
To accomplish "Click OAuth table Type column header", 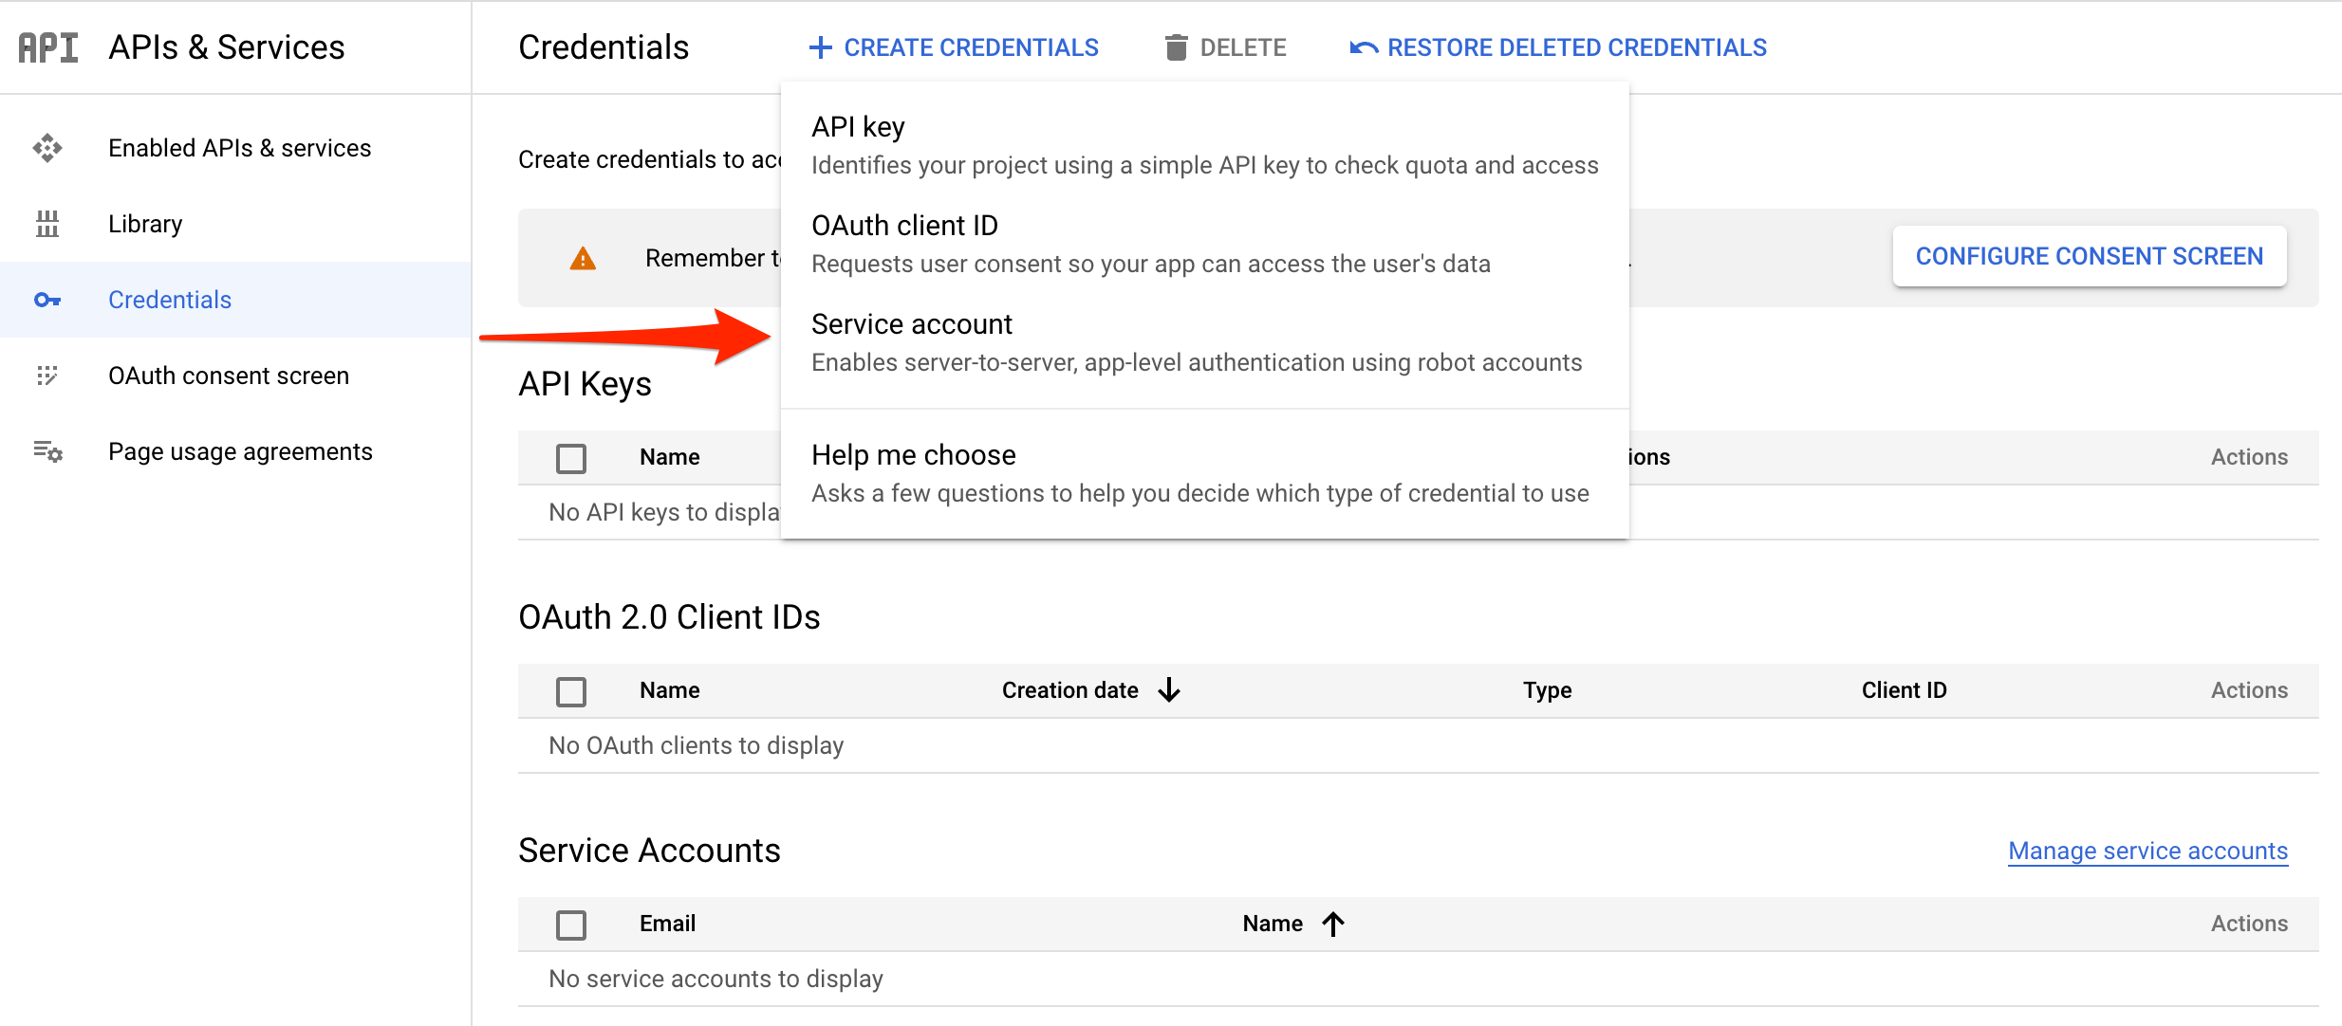I will tap(1547, 690).
